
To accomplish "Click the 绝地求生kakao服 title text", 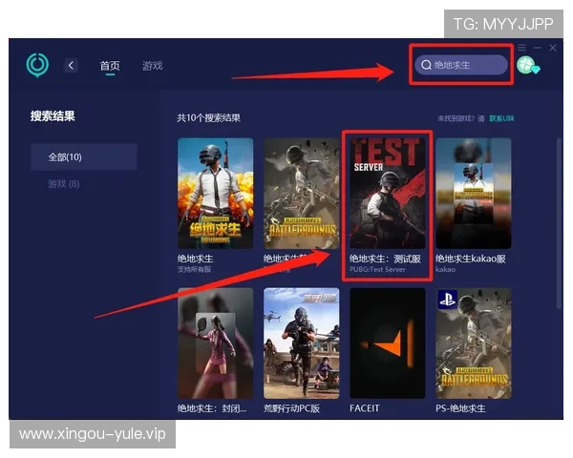I will tap(470, 259).
